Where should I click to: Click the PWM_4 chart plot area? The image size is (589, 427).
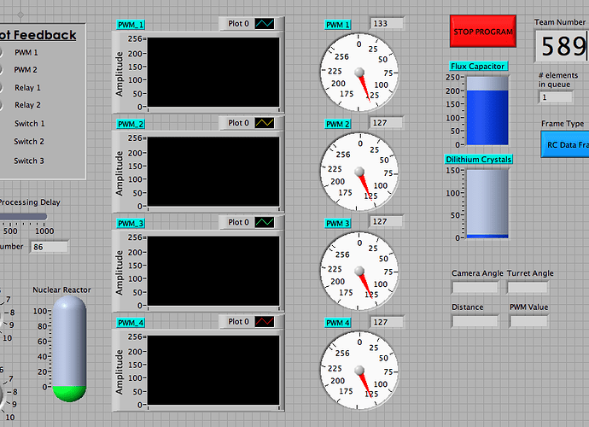click(x=213, y=370)
